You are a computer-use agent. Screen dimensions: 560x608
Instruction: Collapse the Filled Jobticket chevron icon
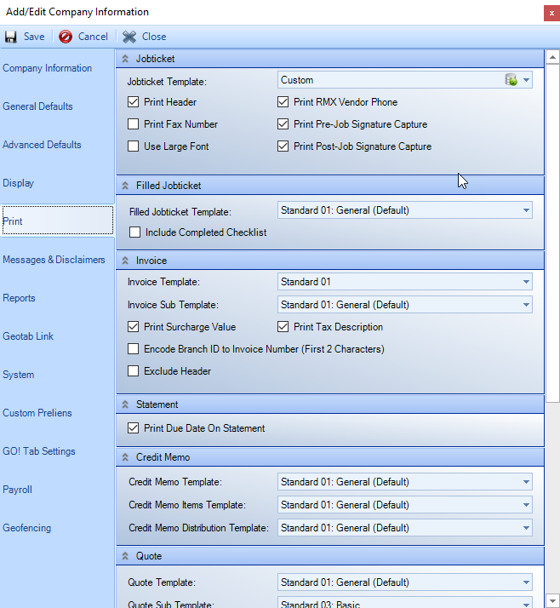(x=126, y=186)
